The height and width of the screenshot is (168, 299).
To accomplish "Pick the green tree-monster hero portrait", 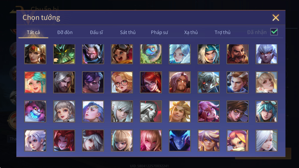I will [x=64, y=54].
